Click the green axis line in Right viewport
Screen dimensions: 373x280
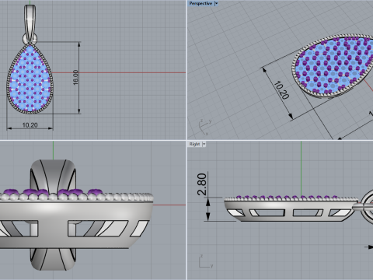click(301, 169)
